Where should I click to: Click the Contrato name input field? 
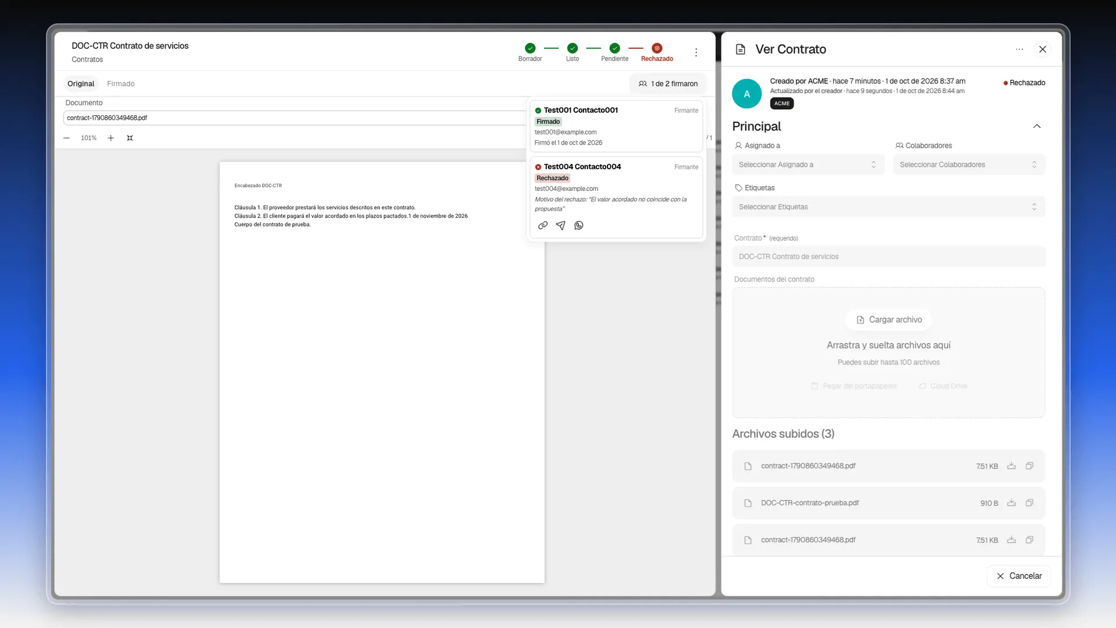(888, 256)
